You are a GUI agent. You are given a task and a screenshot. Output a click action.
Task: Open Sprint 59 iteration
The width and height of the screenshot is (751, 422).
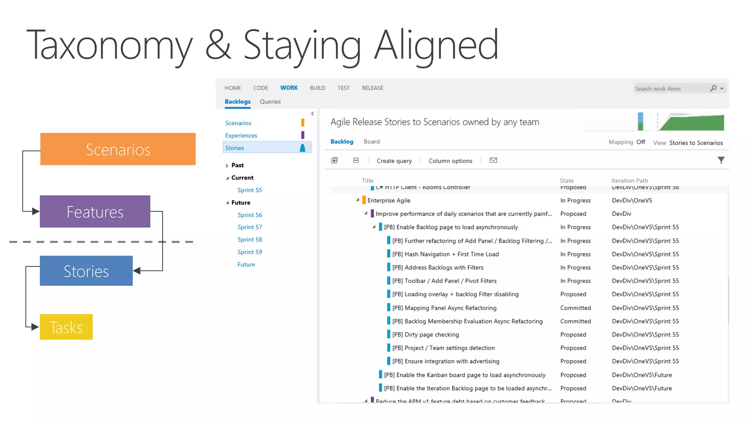250,252
